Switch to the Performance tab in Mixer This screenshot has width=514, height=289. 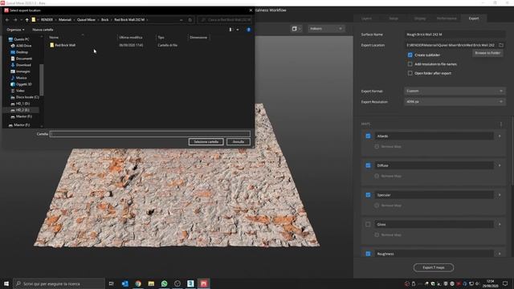tap(447, 18)
